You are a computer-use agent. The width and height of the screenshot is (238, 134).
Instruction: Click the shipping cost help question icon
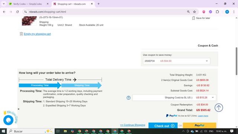(x=128, y=98)
